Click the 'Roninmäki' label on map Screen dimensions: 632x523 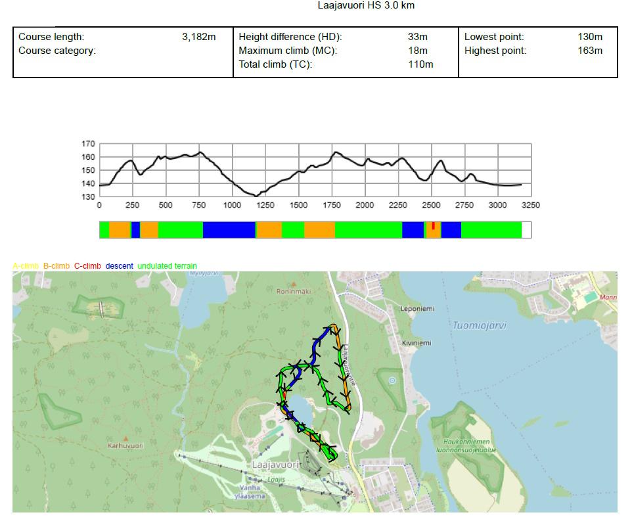294,292
